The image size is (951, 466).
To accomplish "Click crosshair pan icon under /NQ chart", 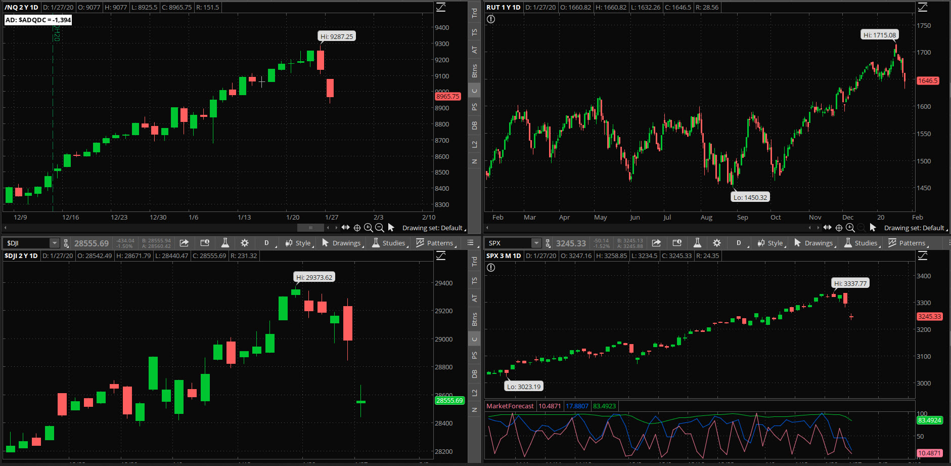I will click(357, 228).
